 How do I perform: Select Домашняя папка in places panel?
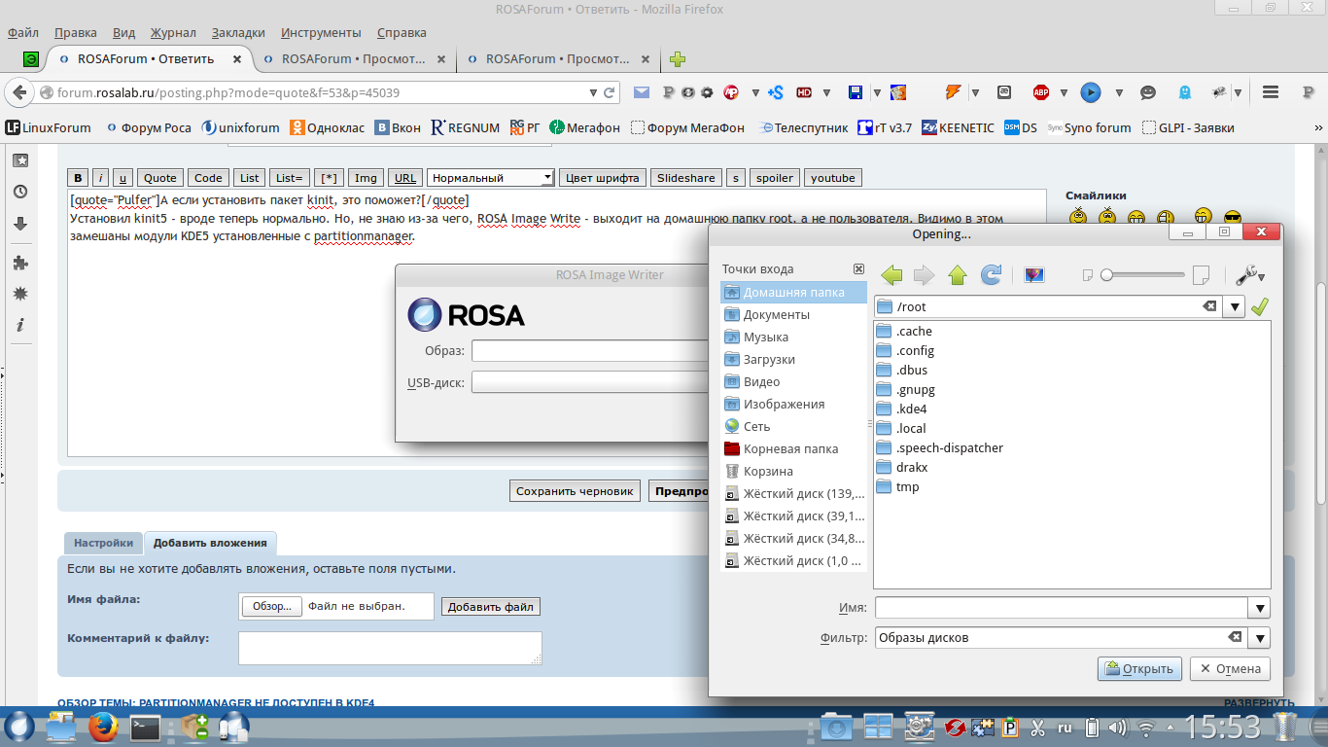793,292
